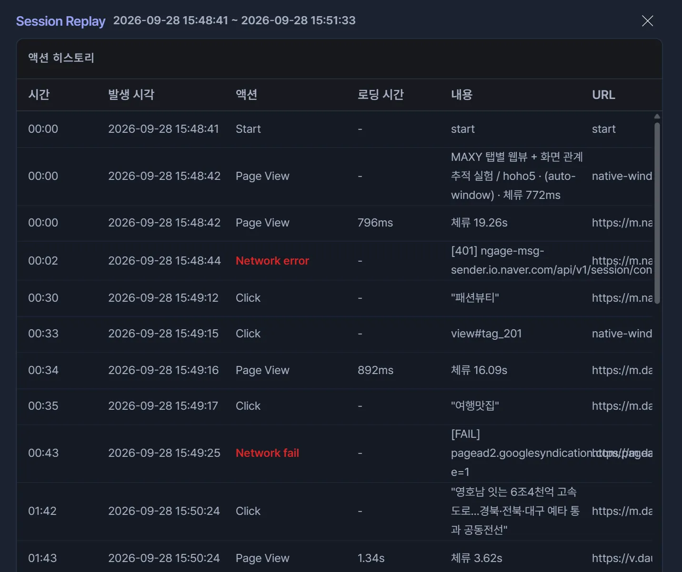The height and width of the screenshot is (572, 682).
Task: Click the 00:35 time cell
Action: point(43,406)
